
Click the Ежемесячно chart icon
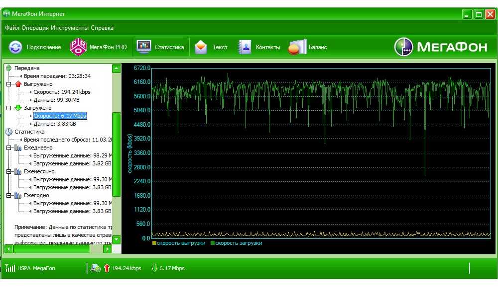(18, 171)
